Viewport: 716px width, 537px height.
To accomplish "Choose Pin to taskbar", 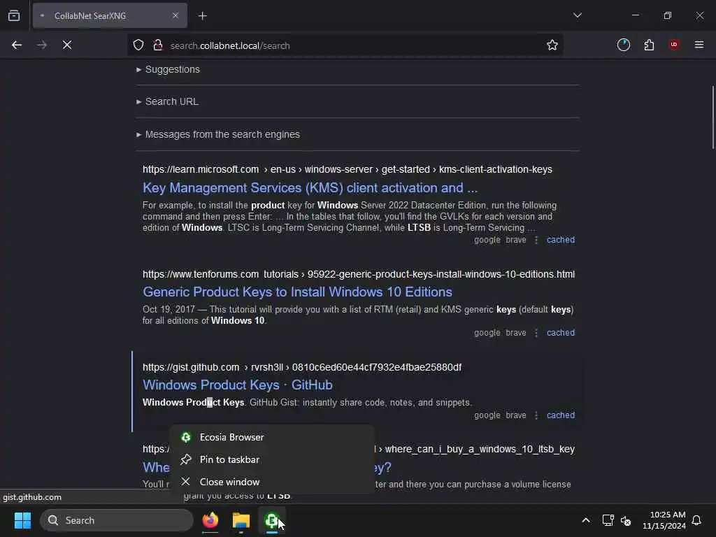I will pyautogui.click(x=272, y=459).
